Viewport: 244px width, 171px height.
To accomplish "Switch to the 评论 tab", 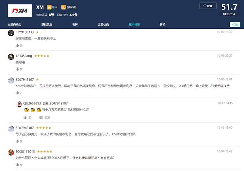I will [x=163, y=24].
